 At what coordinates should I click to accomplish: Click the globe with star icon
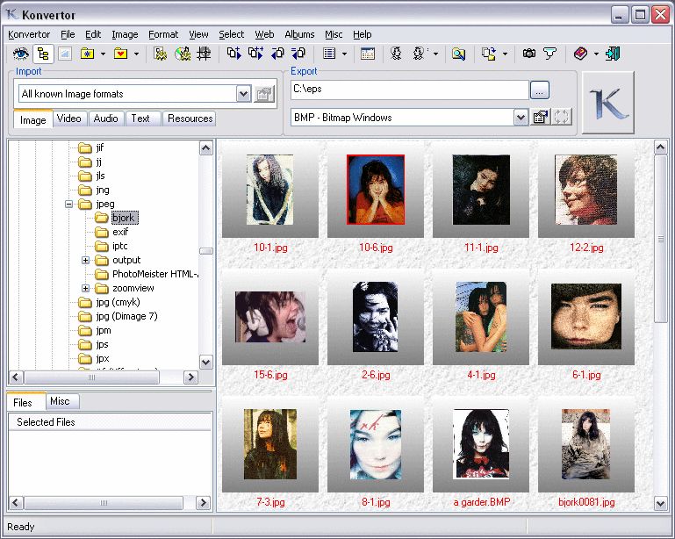(x=183, y=54)
